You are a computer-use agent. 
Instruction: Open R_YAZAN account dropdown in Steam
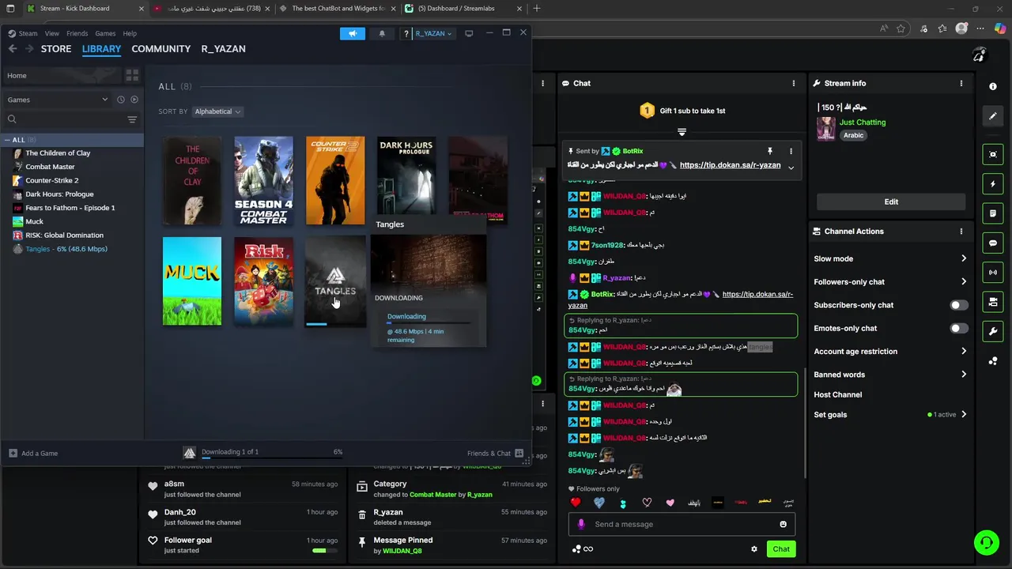433,33
